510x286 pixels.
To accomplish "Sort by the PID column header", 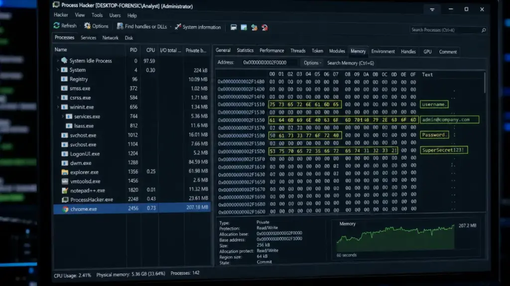I will (133, 50).
